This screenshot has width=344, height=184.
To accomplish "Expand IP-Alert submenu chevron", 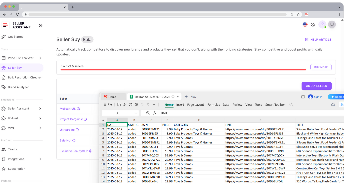I will [40, 118].
